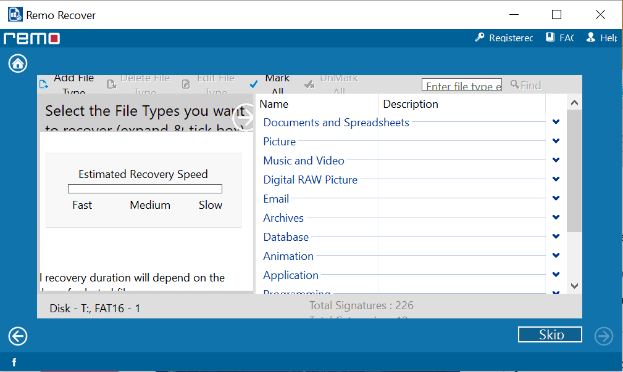Click the Remo Recover title bar app icon

point(15,15)
